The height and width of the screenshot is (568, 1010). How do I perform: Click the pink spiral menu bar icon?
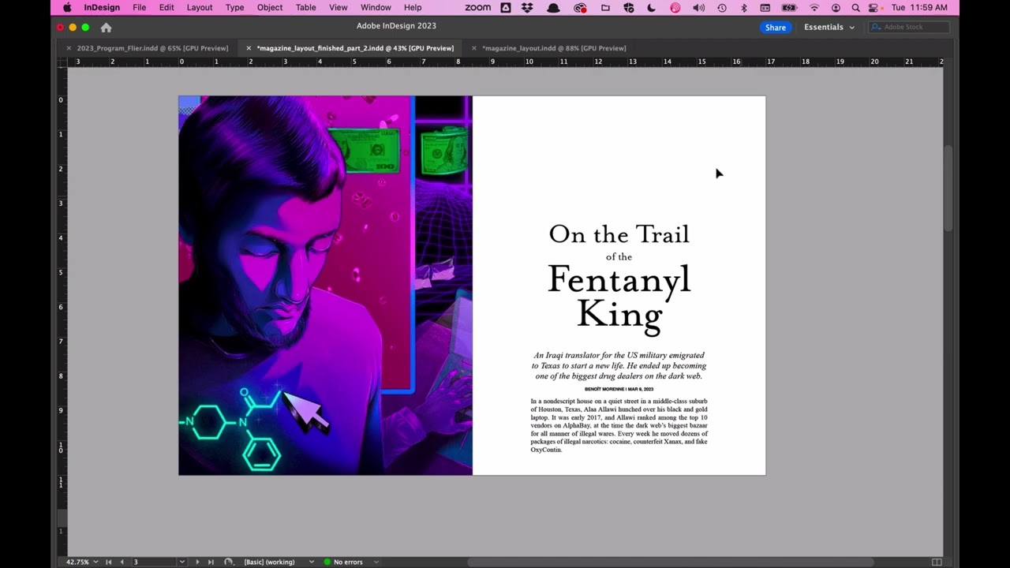pos(675,8)
